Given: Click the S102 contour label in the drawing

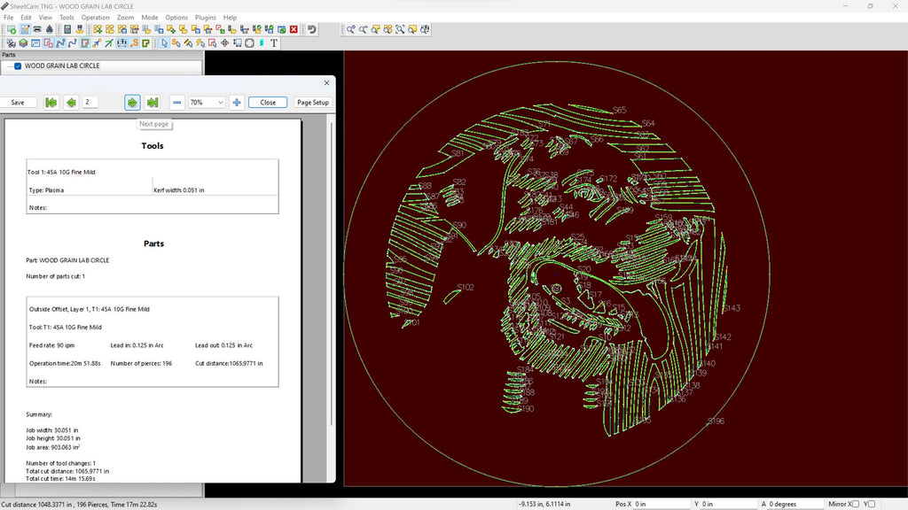Looking at the screenshot, I should pyautogui.click(x=466, y=287).
